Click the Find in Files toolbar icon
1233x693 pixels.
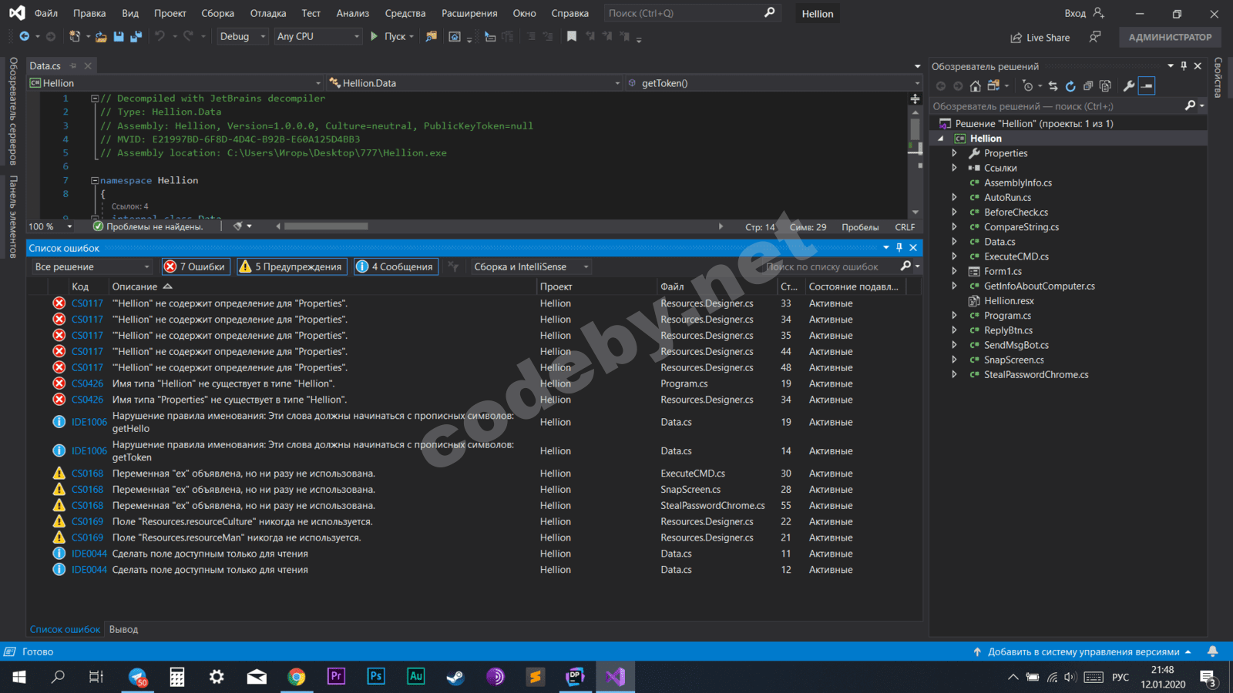(432, 36)
